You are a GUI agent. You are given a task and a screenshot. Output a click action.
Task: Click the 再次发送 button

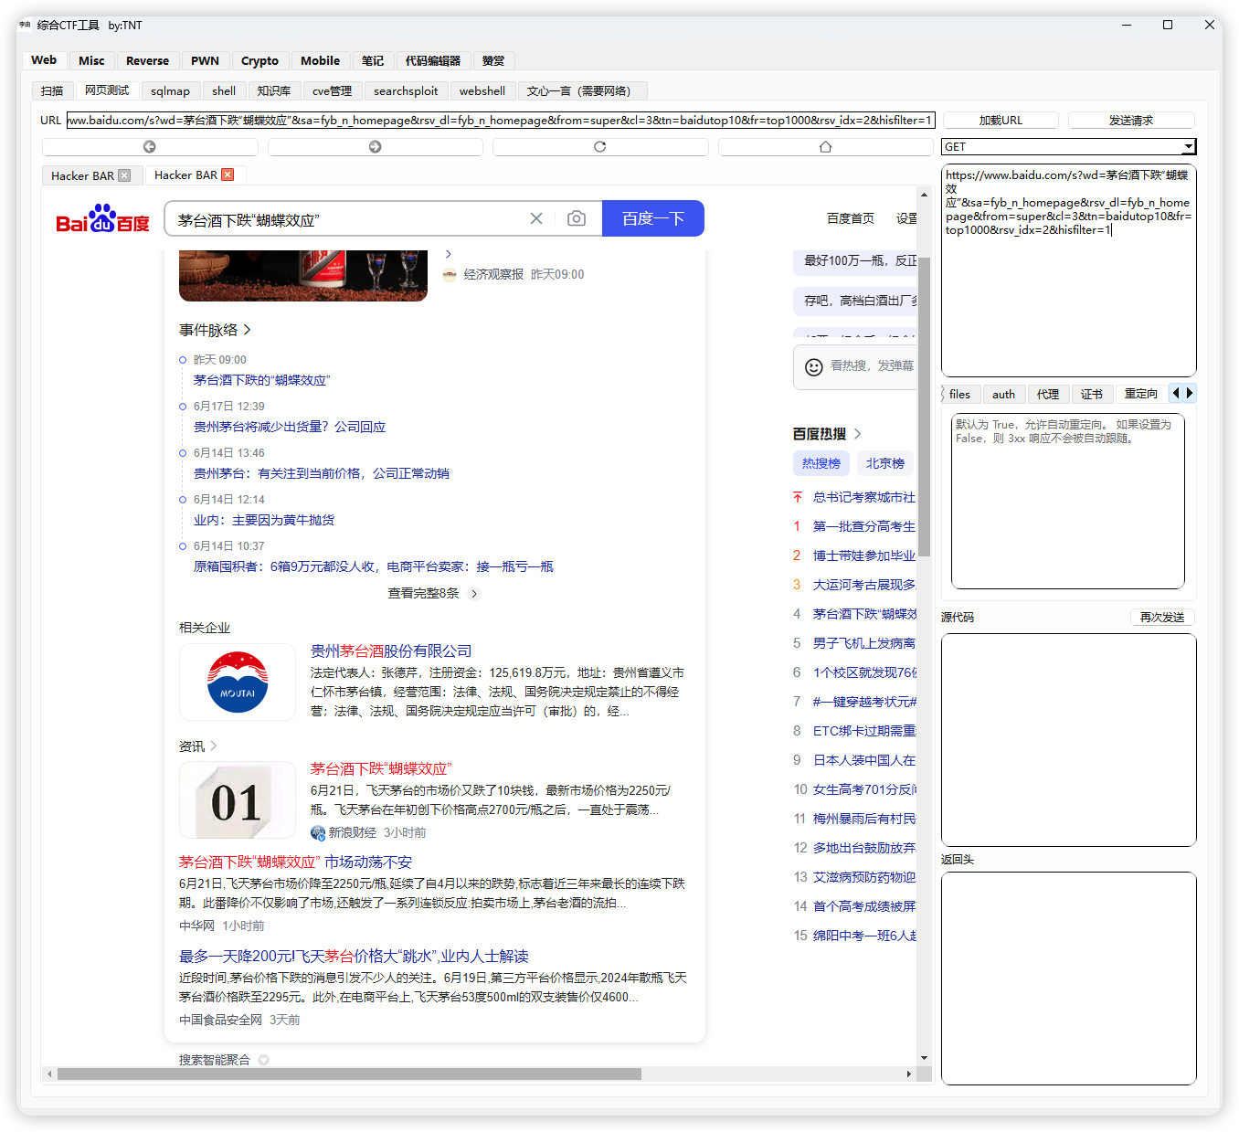pos(1162,617)
